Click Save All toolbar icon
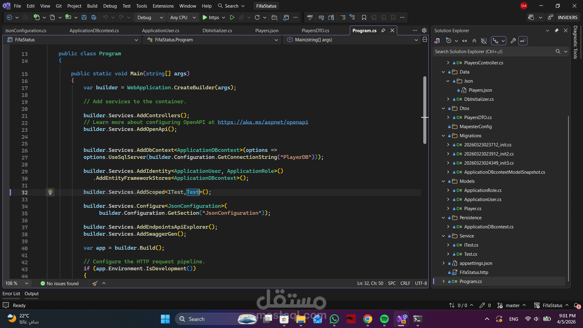583x328 pixels. pos(94,18)
